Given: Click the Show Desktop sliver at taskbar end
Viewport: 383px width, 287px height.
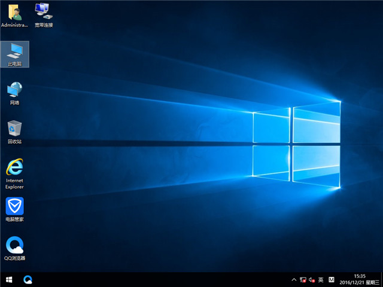Looking at the screenshot, I should 381,279.
